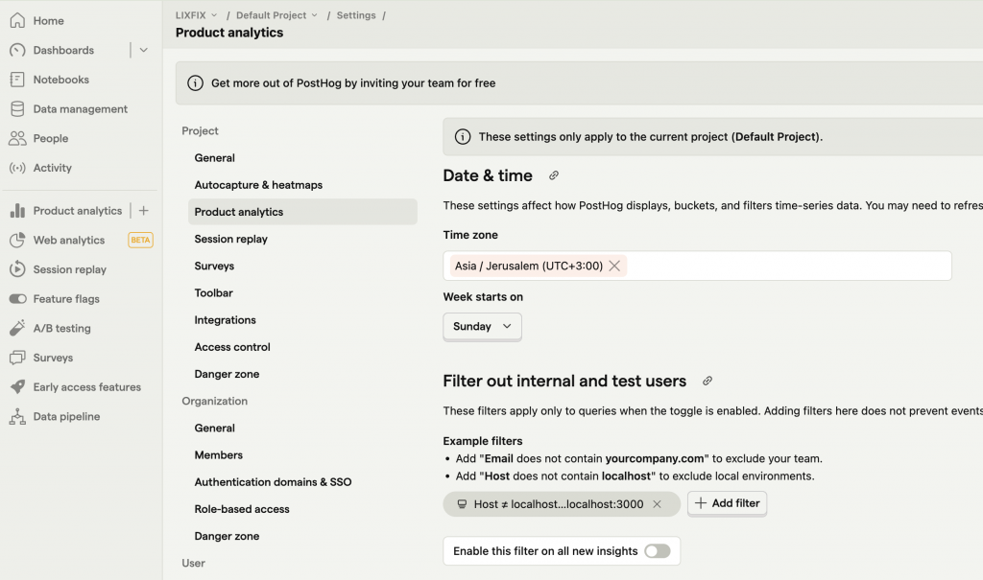Copy link to Date & time section

coord(554,175)
